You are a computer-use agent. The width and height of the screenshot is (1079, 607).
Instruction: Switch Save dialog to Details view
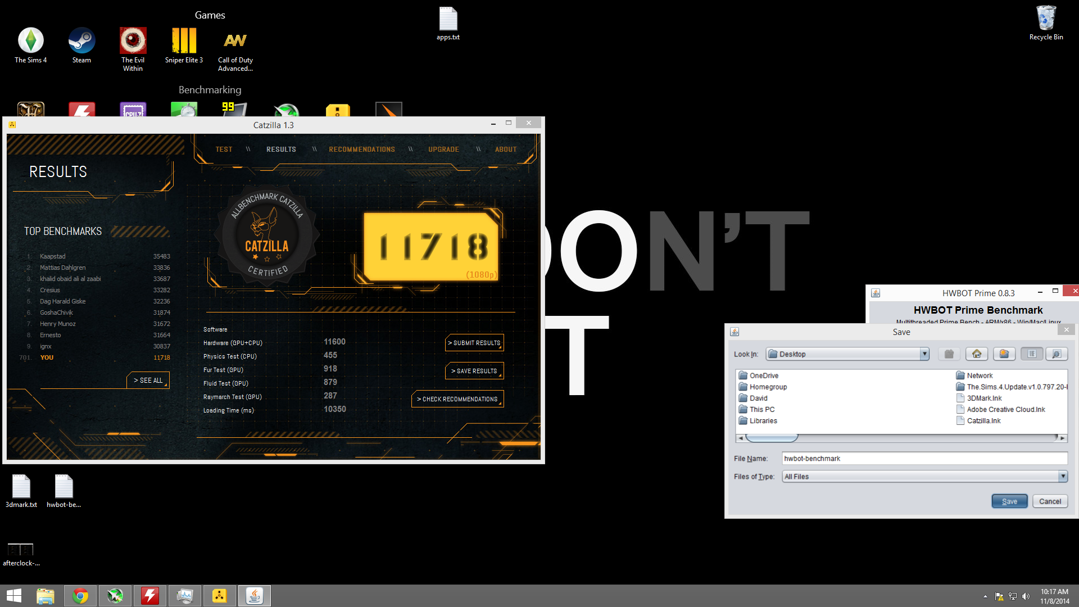(1057, 354)
